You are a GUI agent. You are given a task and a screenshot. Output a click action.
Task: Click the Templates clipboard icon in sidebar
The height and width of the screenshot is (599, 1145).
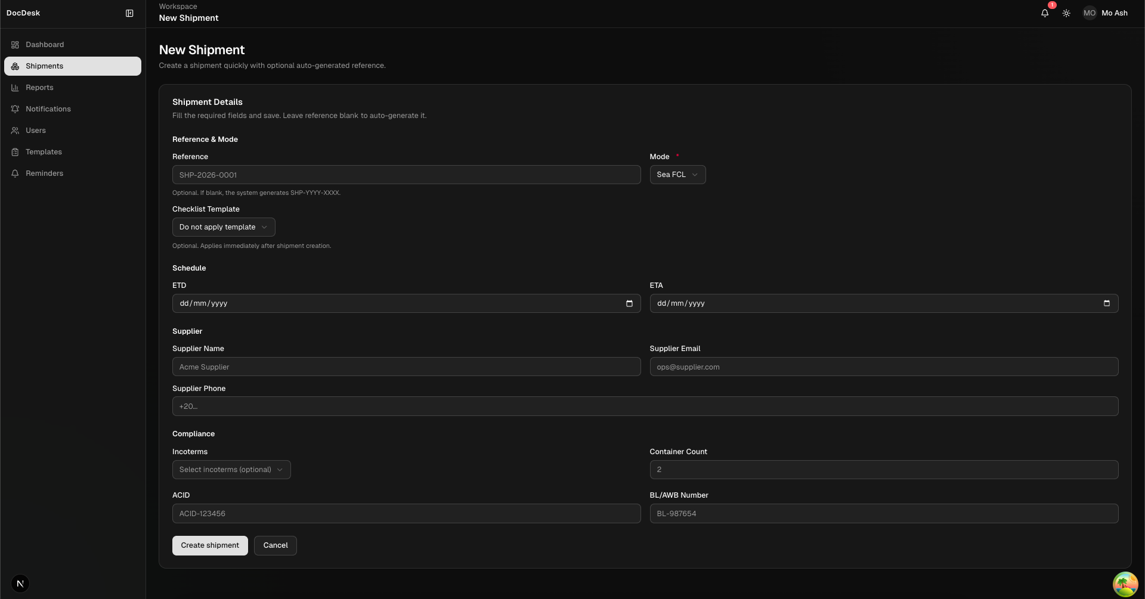[15, 152]
